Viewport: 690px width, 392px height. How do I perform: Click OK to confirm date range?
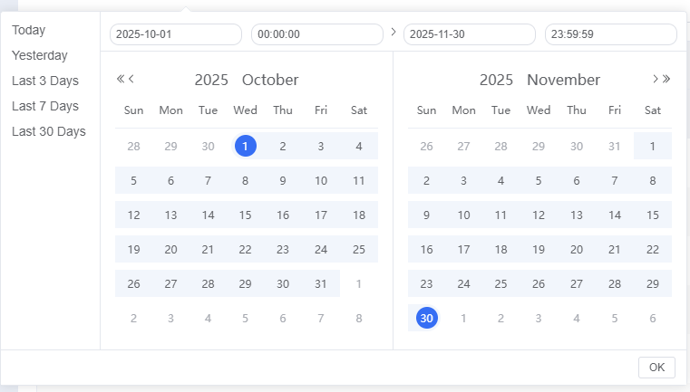point(656,368)
